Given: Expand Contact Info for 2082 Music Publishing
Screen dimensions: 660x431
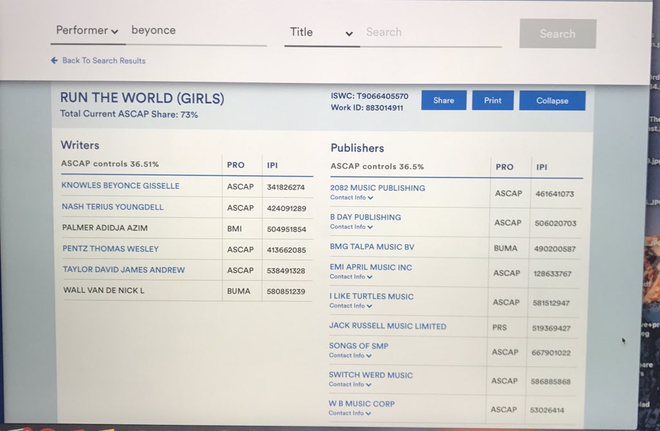Looking at the screenshot, I should pyautogui.click(x=351, y=197).
